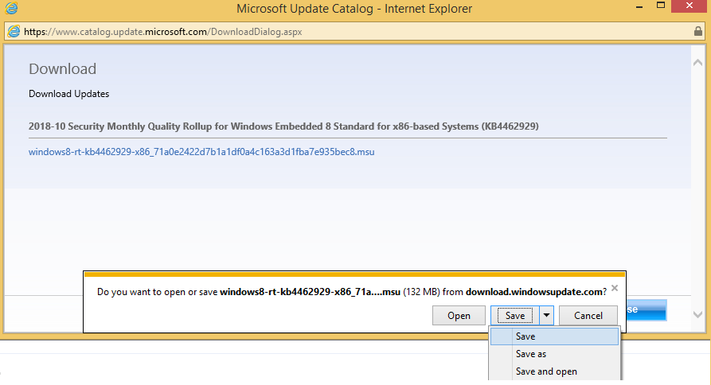Click Cancel in the download prompt
Screen dimensions: 711x385
588,316
